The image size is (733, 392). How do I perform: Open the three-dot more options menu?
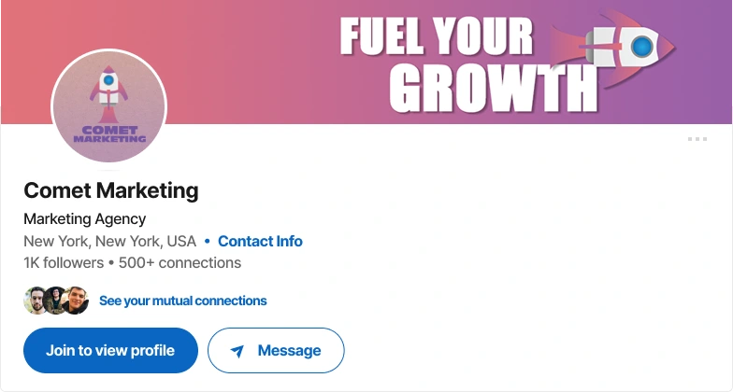tap(697, 139)
